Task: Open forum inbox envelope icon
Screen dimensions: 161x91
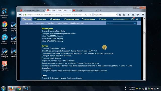Action: coord(133,19)
